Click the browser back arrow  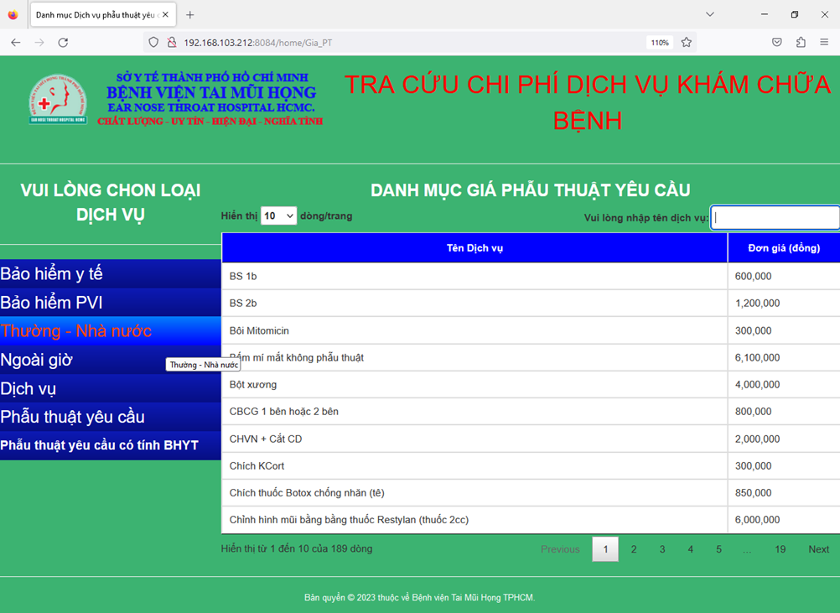pyautogui.click(x=15, y=42)
